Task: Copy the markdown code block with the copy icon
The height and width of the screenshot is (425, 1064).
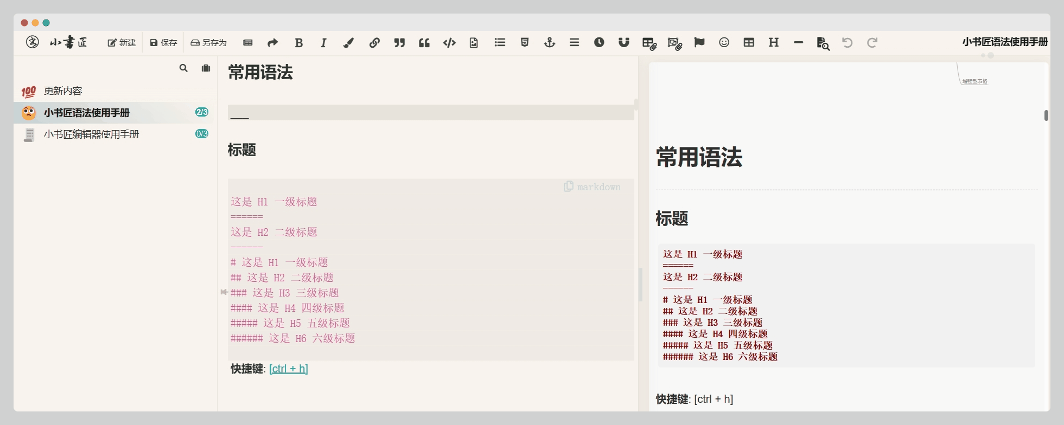Action: pos(568,186)
